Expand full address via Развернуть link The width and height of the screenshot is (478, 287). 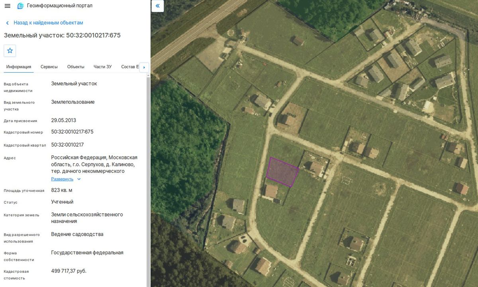coord(62,179)
